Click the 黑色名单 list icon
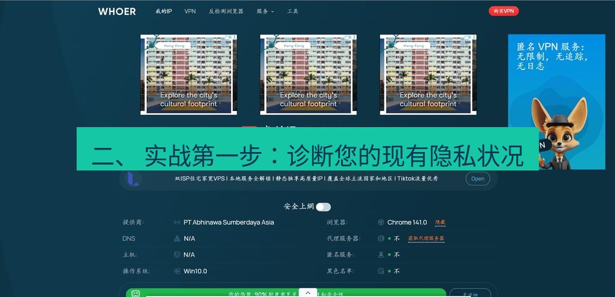Image resolution: width=615 pixels, height=297 pixels. 380,271
